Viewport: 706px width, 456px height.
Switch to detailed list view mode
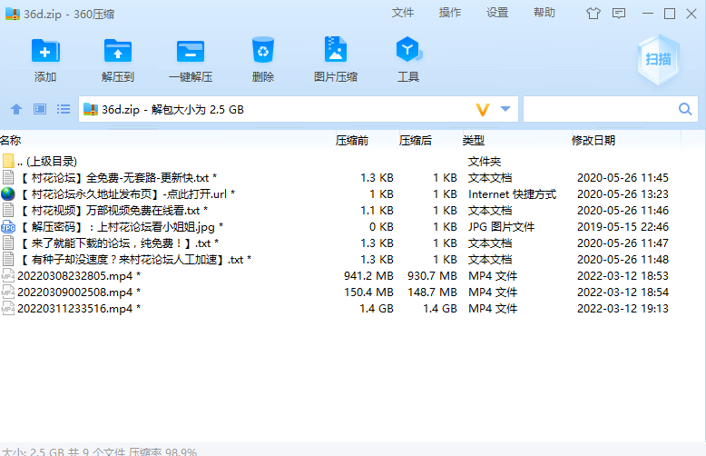click(64, 109)
